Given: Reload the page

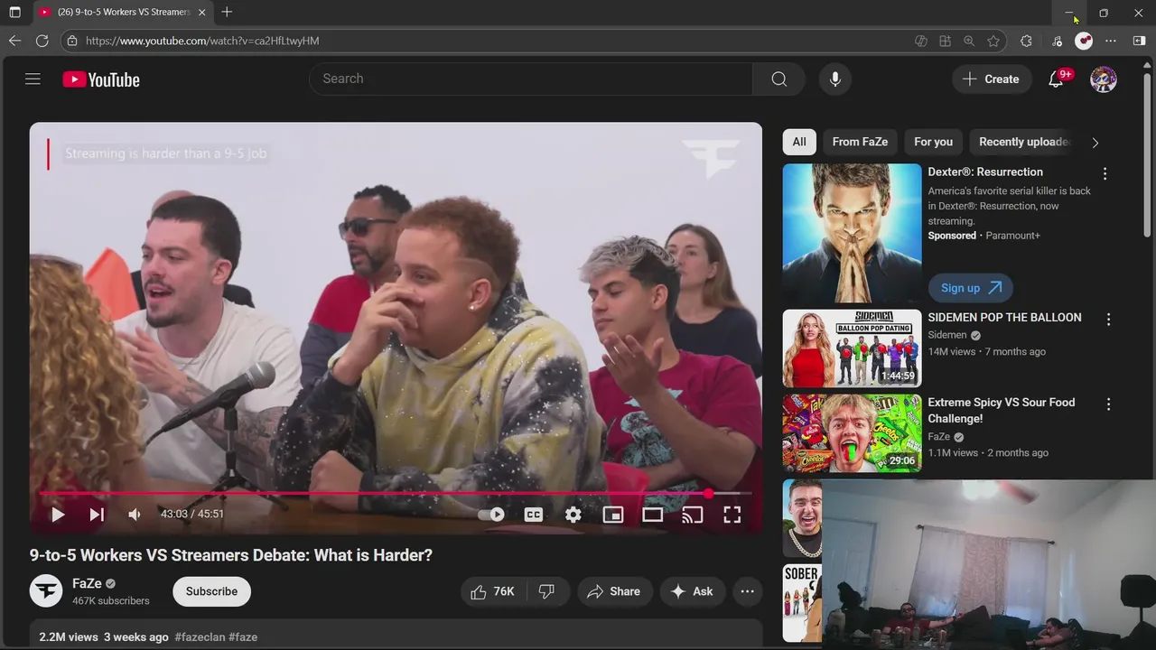Looking at the screenshot, I should (x=42, y=41).
